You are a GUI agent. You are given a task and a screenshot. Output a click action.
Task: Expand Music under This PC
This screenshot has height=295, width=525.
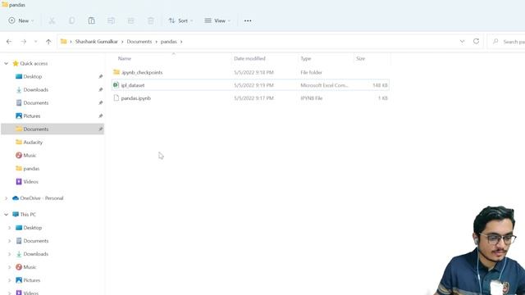pyautogui.click(x=9, y=267)
